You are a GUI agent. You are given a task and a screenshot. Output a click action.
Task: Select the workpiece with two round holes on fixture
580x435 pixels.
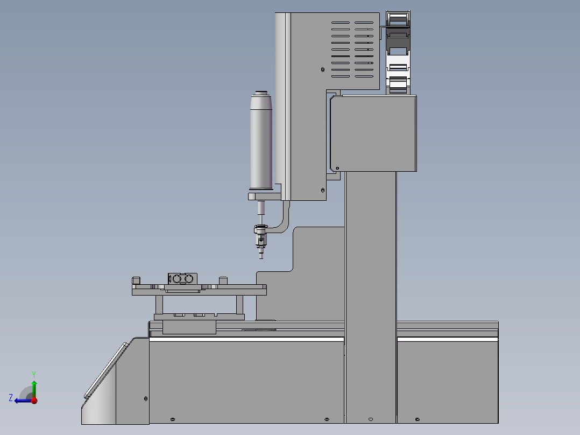tap(182, 279)
